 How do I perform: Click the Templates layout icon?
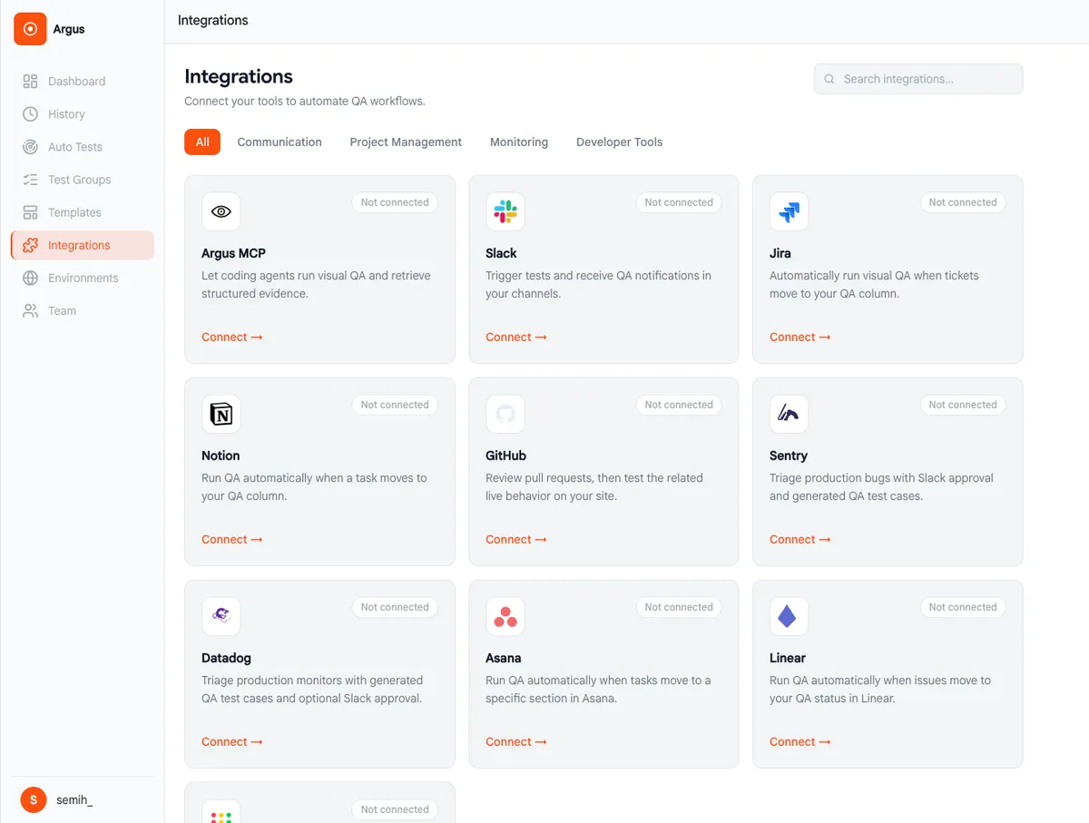pyautogui.click(x=31, y=212)
